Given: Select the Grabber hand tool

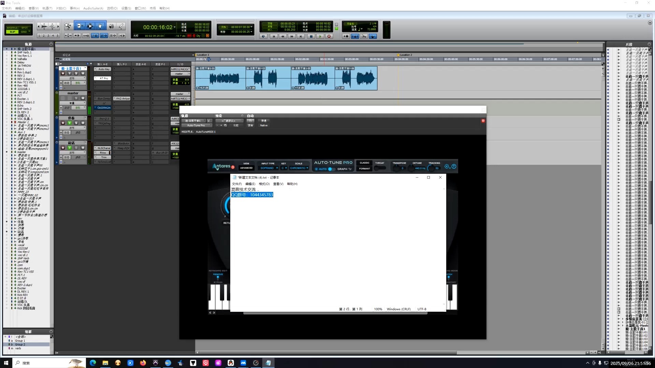Looking at the screenshot, I should [100, 26].
